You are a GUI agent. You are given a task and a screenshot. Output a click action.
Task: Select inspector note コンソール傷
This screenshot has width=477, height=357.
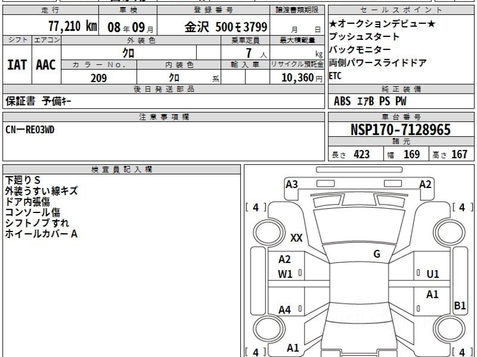click(x=33, y=212)
